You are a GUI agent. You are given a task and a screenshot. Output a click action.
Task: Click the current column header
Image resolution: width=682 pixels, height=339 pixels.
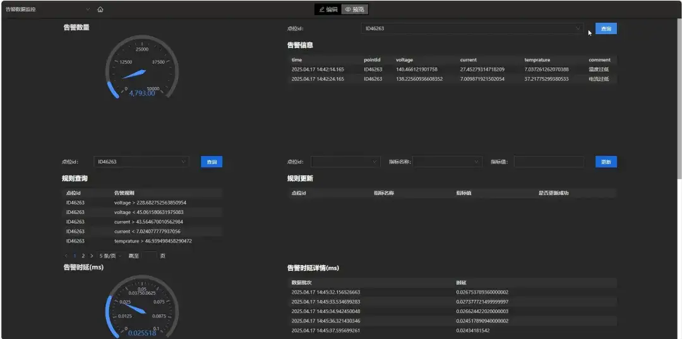pyautogui.click(x=469, y=60)
